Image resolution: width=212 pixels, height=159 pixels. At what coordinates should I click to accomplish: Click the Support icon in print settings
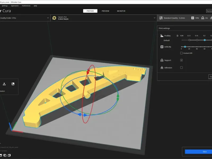tap(162, 60)
